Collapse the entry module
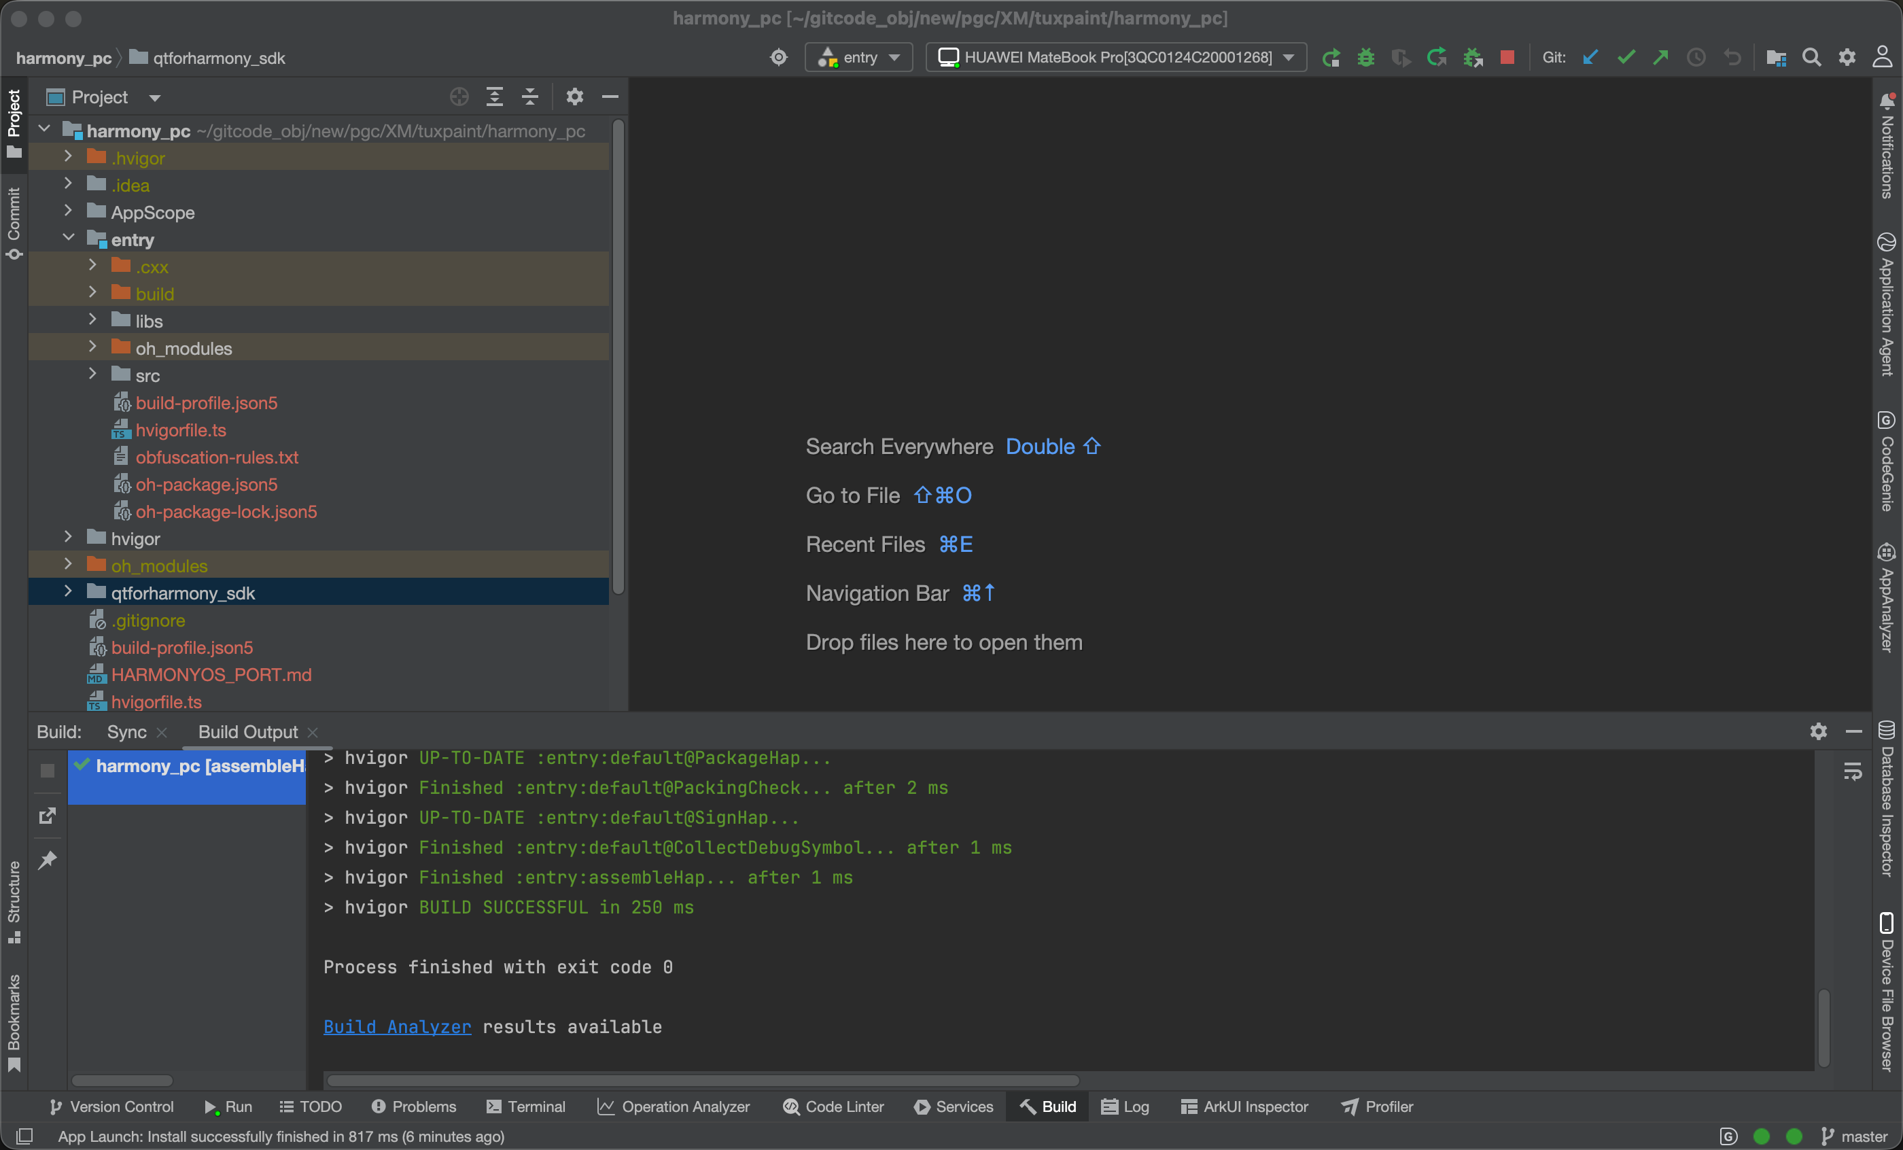This screenshot has width=1903, height=1150. point(68,239)
